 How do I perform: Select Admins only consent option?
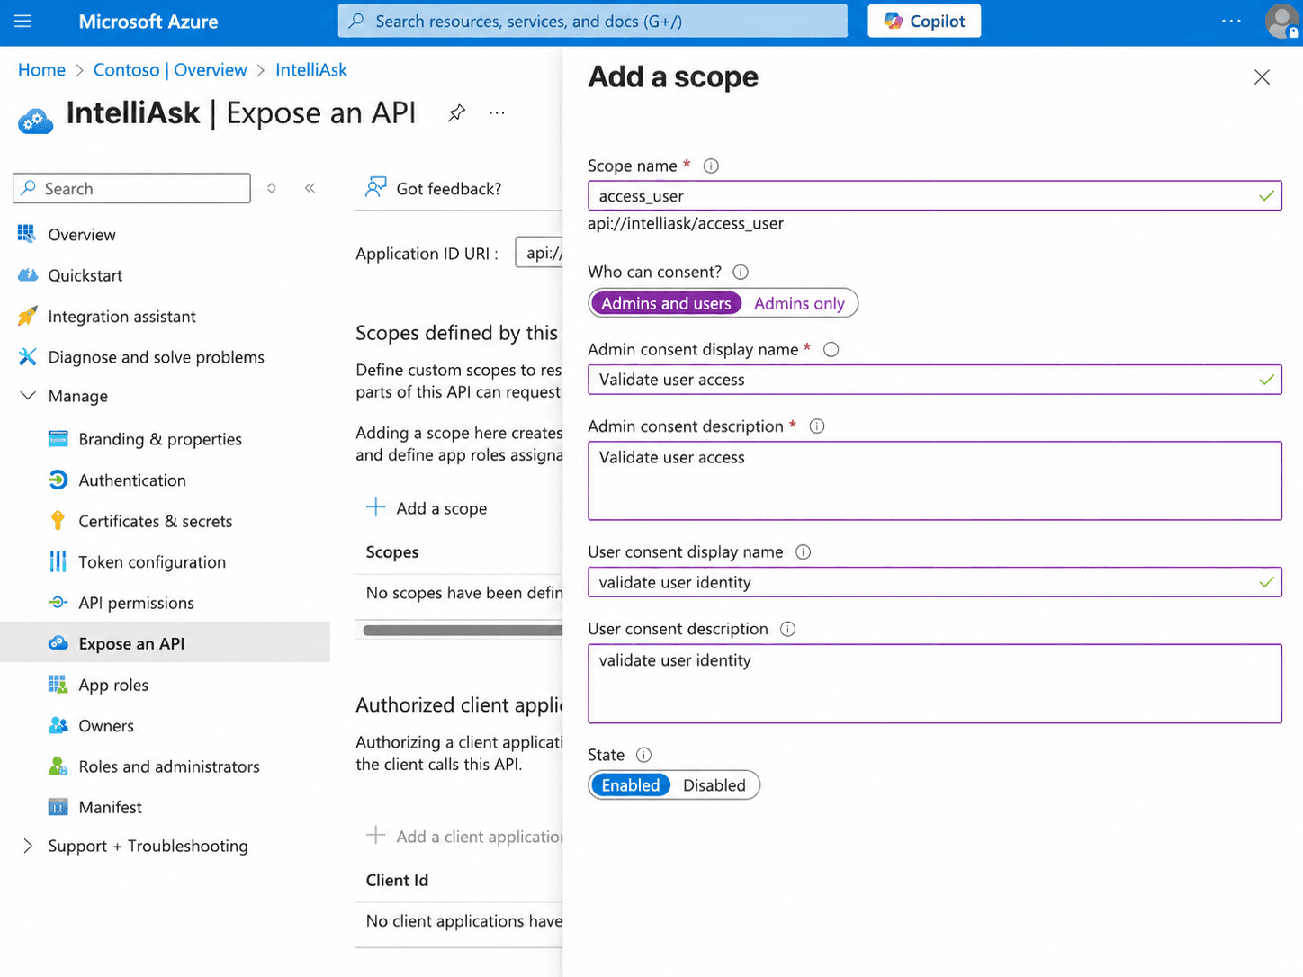tap(799, 303)
